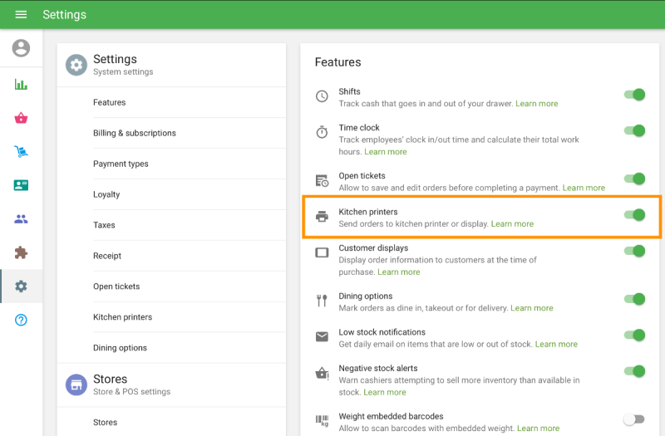Open the Payment types settings page
665x436 pixels.
coord(121,164)
